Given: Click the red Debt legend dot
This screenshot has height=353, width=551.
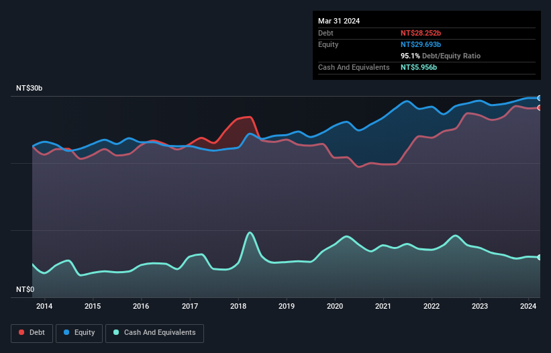Looking at the screenshot, I should pyautogui.click(x=21, y=332).
